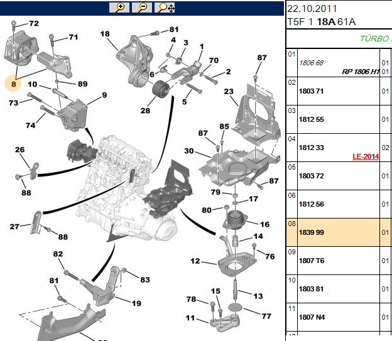Select part number 1803 71 row

point(339,91)
